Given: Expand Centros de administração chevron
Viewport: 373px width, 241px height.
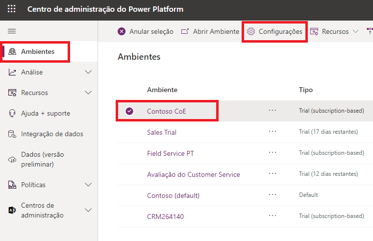Looking at the screenshot, I should 88,210.
